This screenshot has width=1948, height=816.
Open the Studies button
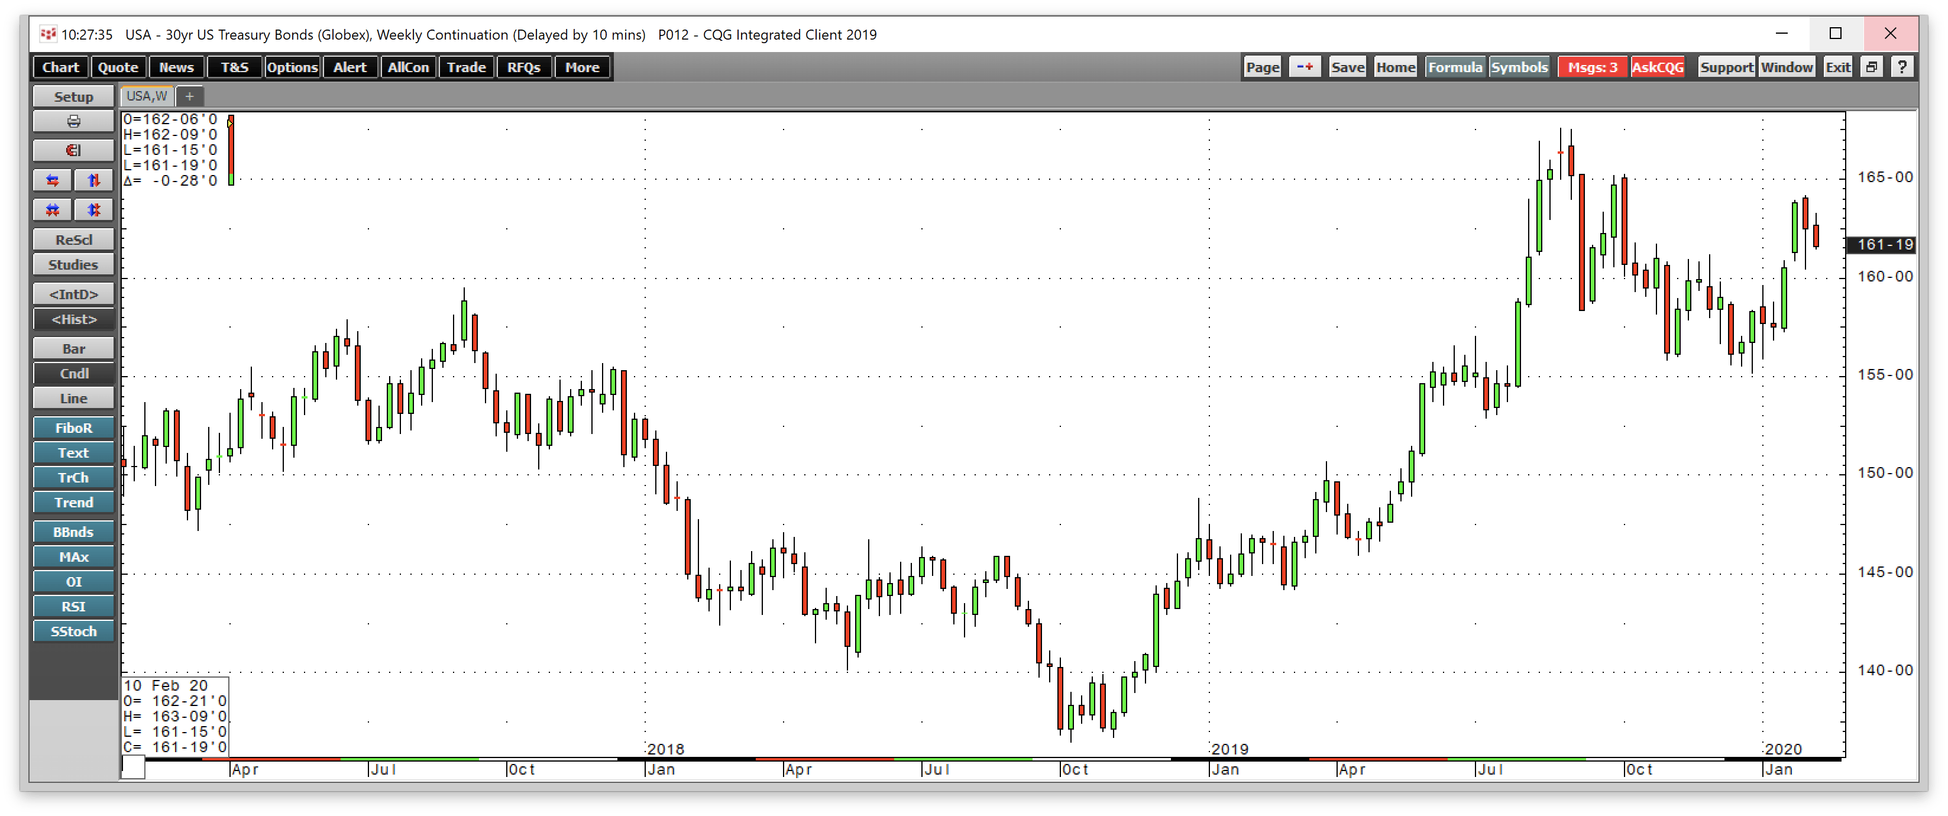(73, 264)
